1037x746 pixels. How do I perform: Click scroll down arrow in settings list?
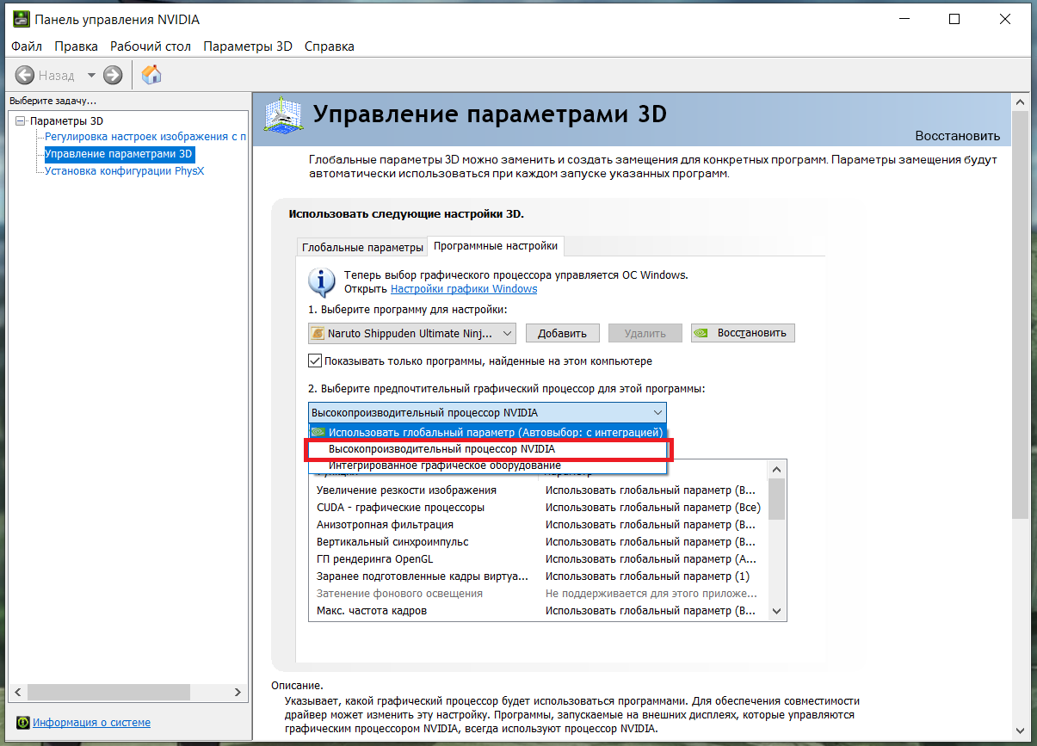776,611
